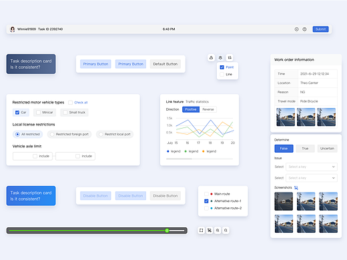
Task: Open first work order photo thumbnail
Action: coord(286,117)
